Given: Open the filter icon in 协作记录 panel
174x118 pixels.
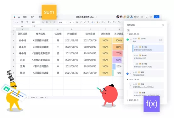Looking at the screenshot, I should click(x=128, y=30).
